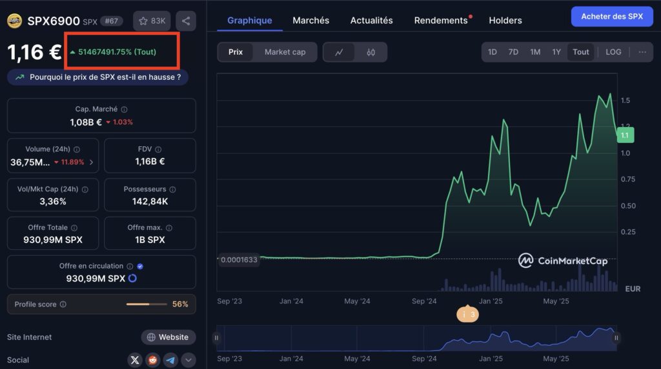Image resolution: width=661 pixels, height=369 pixels.
Task: Open info icon next to Profile score
Action: point(63,304)
